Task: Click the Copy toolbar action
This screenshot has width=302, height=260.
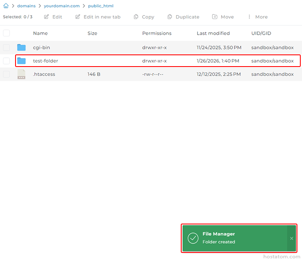Action: pyautogui.click(x=144, y=17)
